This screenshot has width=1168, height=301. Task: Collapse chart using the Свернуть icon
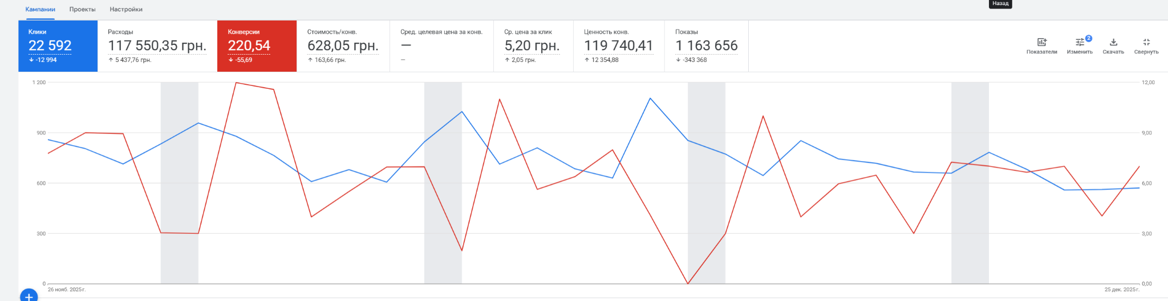(1146, 43)
